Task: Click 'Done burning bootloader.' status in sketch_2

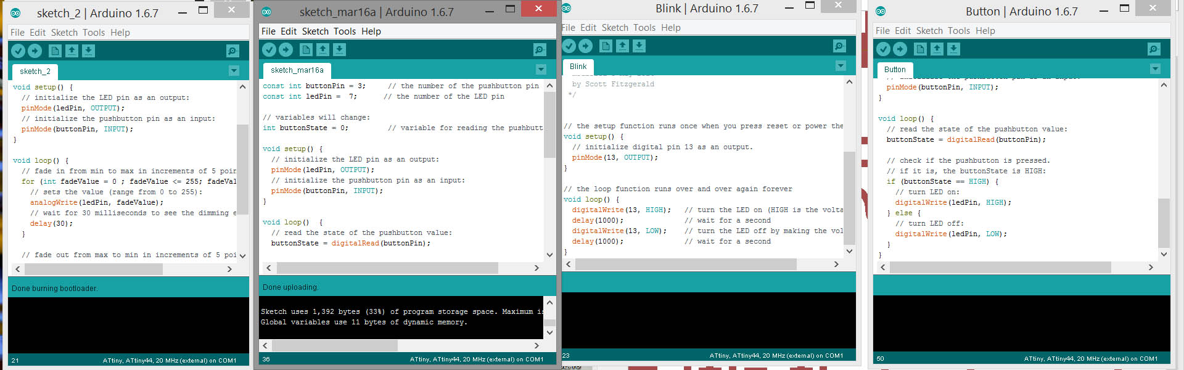Action: [55, 288]
